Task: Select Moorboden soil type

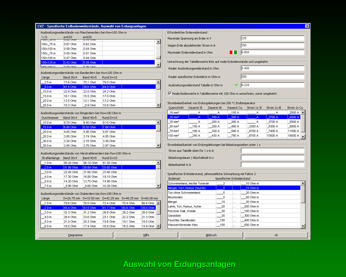Action: pos(234,197)
